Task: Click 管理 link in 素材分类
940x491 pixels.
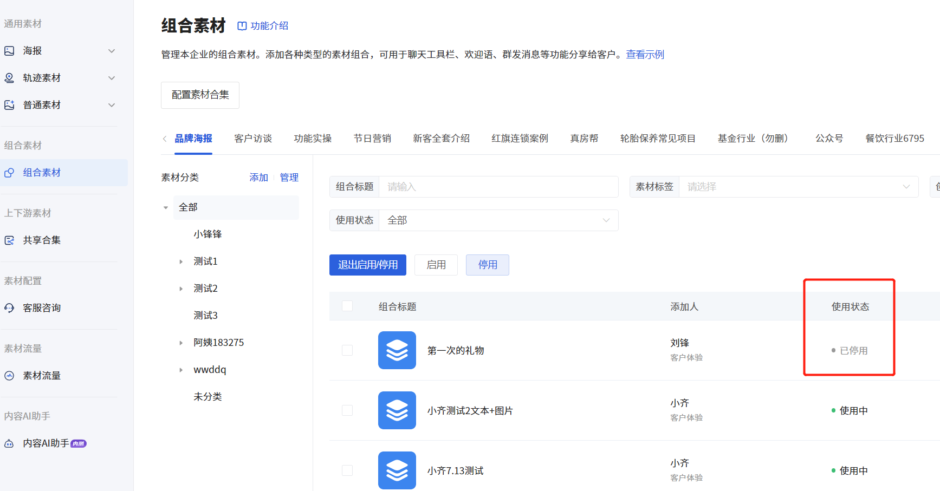Action: (289, 178)
